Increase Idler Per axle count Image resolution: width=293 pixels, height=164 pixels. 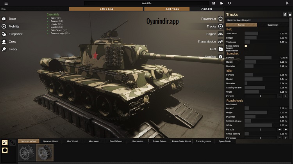click(x=286, y=96)
